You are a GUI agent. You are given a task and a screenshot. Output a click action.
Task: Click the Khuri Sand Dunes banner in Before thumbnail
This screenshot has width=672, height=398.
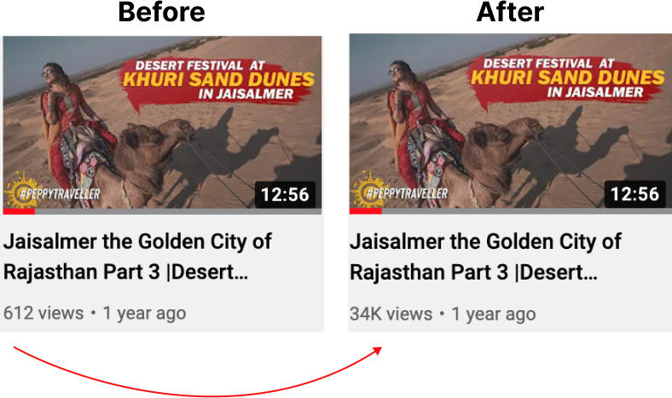[217, 80]
